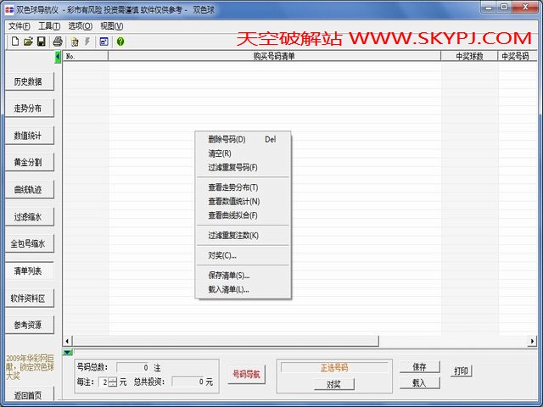Viewport: 543px width, 407px height.
Task: Open the 工具(T) menu
Action: [x=50, y=26]
